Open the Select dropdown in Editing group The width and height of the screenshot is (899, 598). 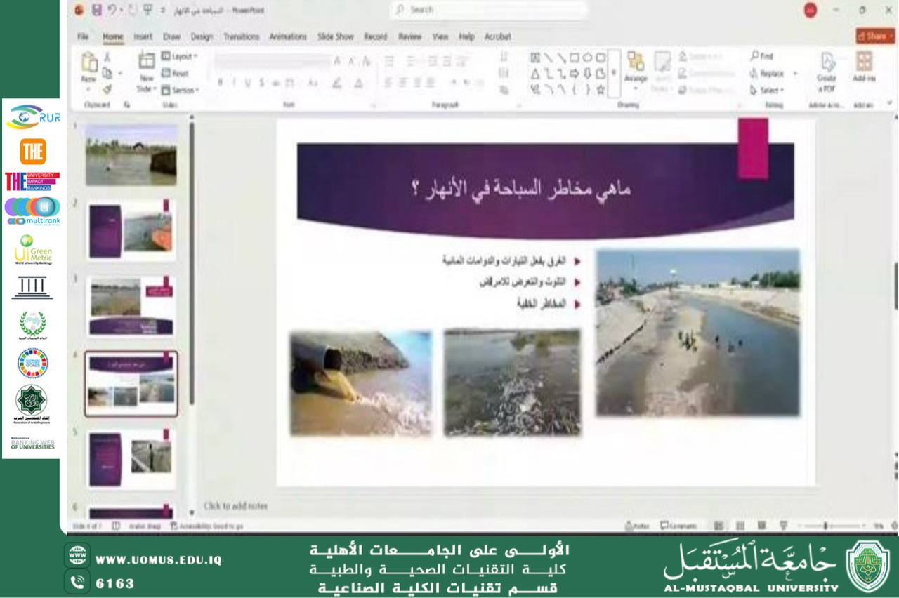pyautogui.click(x=766, y=90)
